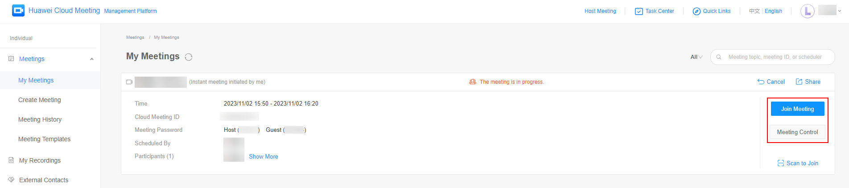Open Meeting Control

(797, 132)
